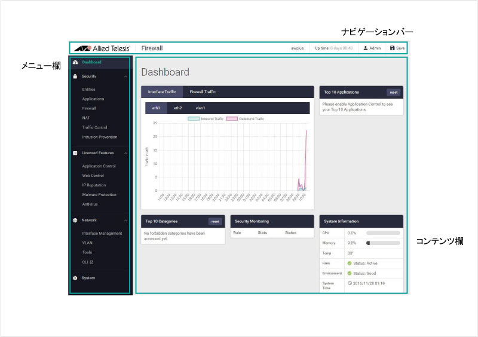Open the Firewall menu entry in sidebar
Screen dimensions: 478x337
89,108
